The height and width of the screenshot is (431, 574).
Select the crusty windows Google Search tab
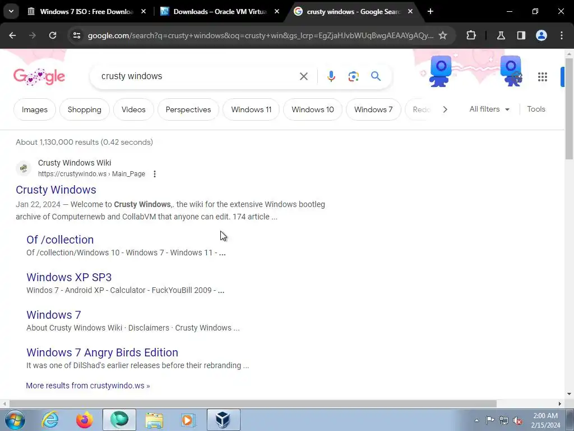click(353, 11)
